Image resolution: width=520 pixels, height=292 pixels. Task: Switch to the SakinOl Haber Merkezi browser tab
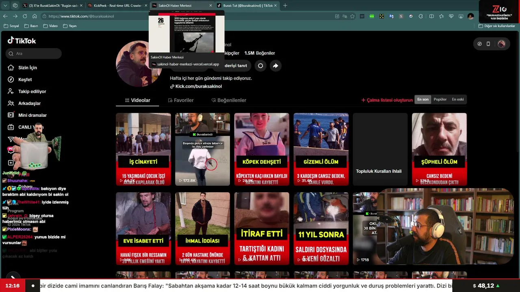click(x=182, y=6)
